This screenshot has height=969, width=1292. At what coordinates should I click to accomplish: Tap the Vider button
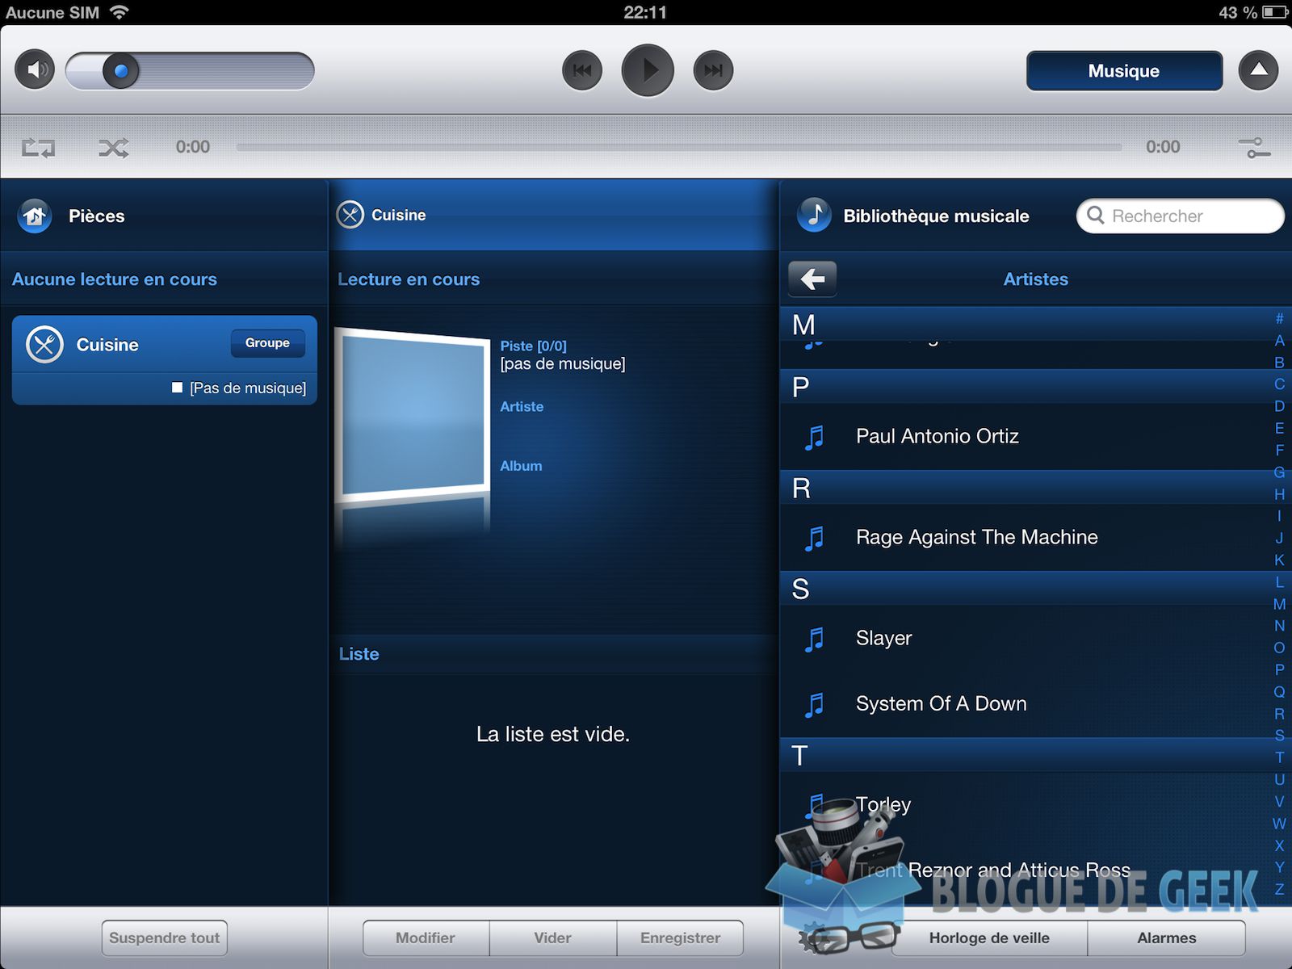(553, 938)
